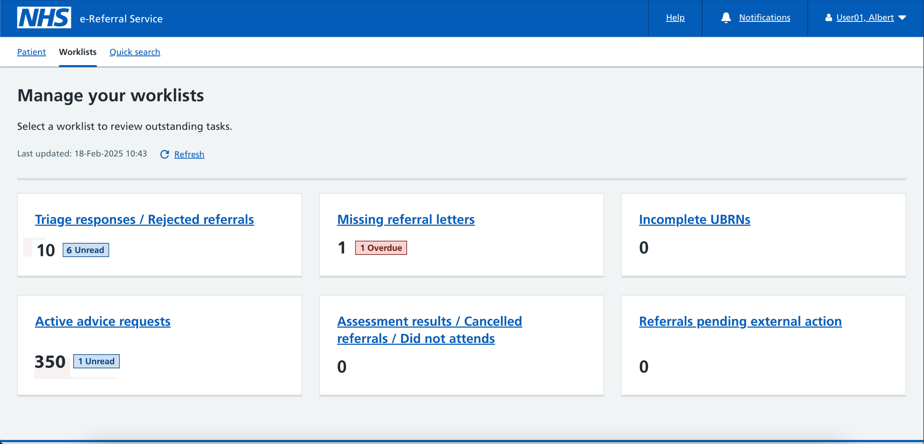Image resolution: width=924 pixels, height=444 pixels.
Task: Click the circular refresh arrow icon
Action: [x=165, y=154]
